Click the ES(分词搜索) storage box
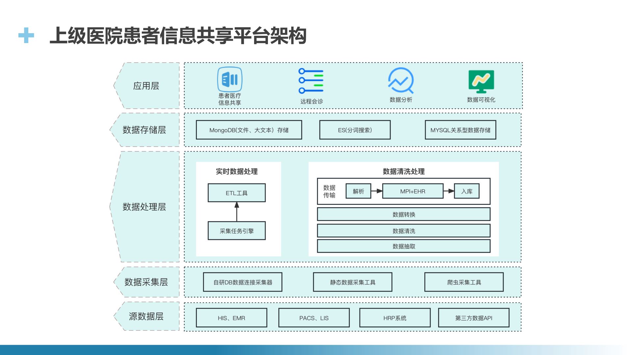Viewport: 632px width, 355px height. pyautogui.click(x=355, y=130)
